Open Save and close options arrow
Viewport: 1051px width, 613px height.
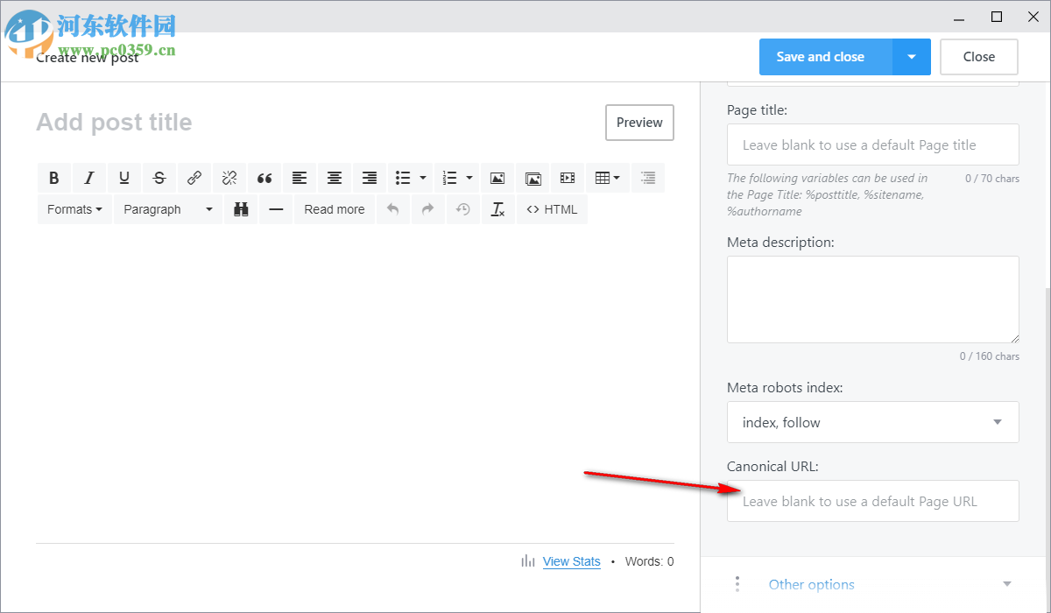click(912, 57)
